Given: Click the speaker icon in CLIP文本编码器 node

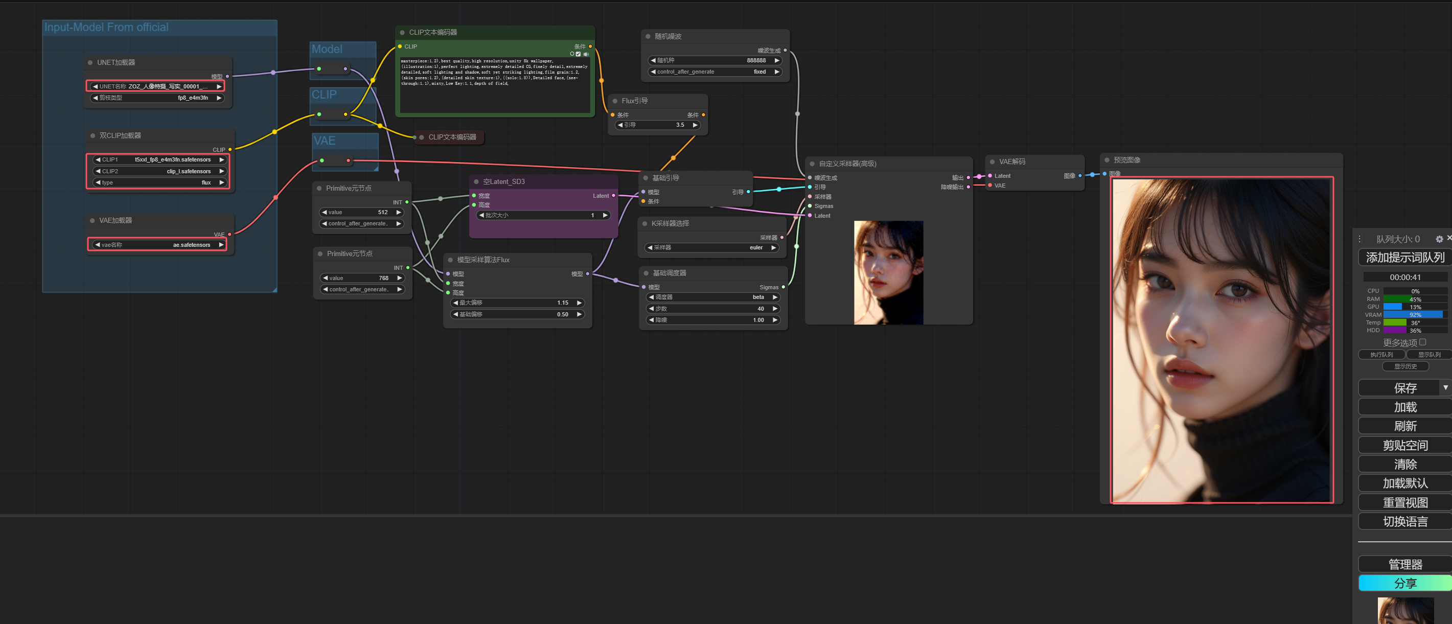Looking at the screenshot, I should click(586, 54).
